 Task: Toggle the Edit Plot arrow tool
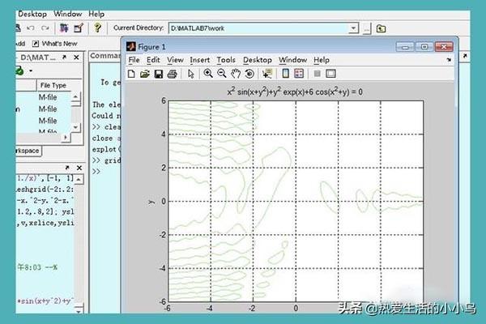coord(191,74)
